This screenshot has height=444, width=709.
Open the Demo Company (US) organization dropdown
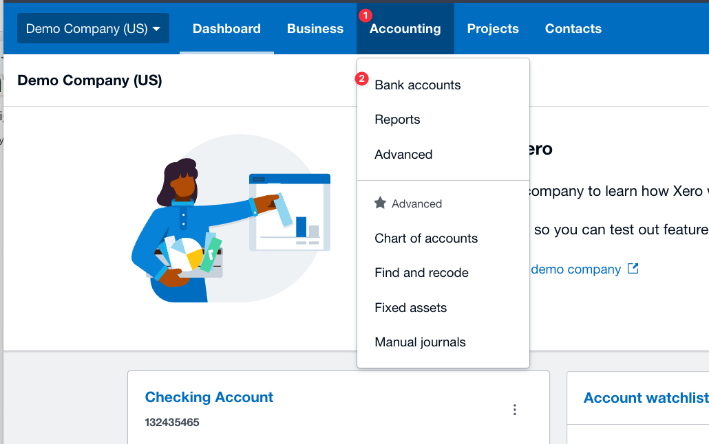tap(92, 28)
